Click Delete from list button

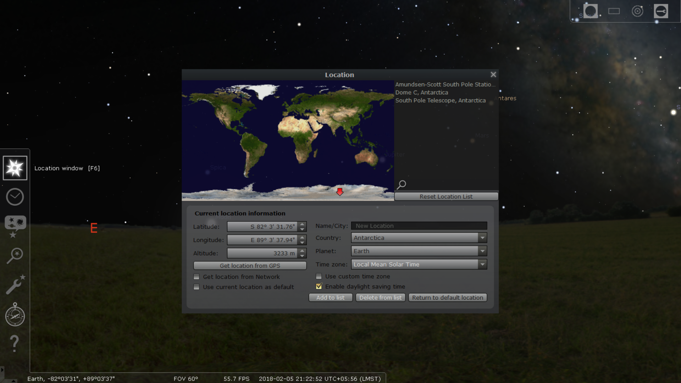pos(381,298)
